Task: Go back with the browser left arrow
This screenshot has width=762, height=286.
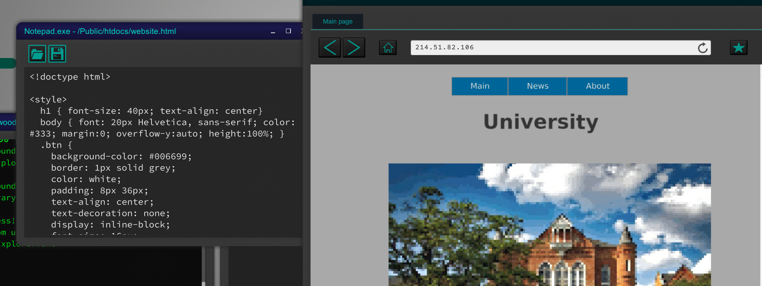Action: [330, 47]
